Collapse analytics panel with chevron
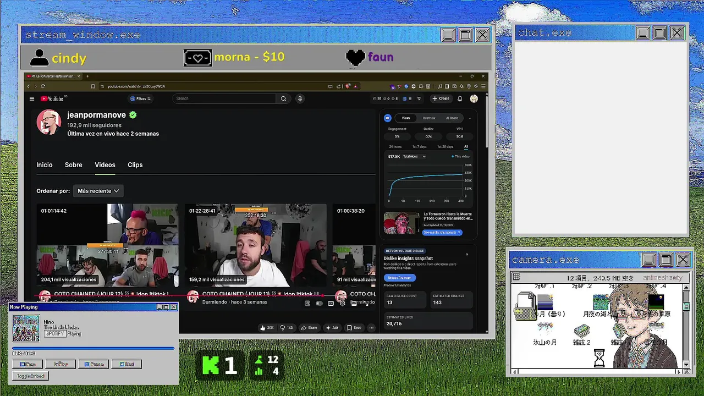The width and height of the screenshot is (704, 396). pos(470,118)
